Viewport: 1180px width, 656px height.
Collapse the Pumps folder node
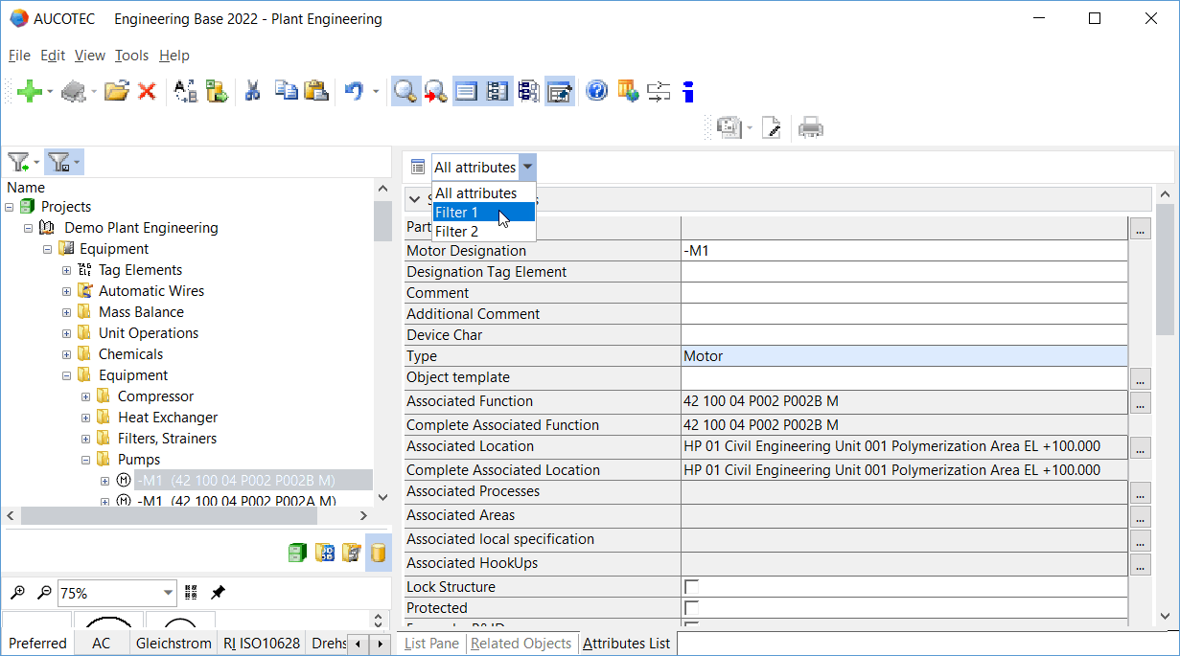(x=86, y=460)
